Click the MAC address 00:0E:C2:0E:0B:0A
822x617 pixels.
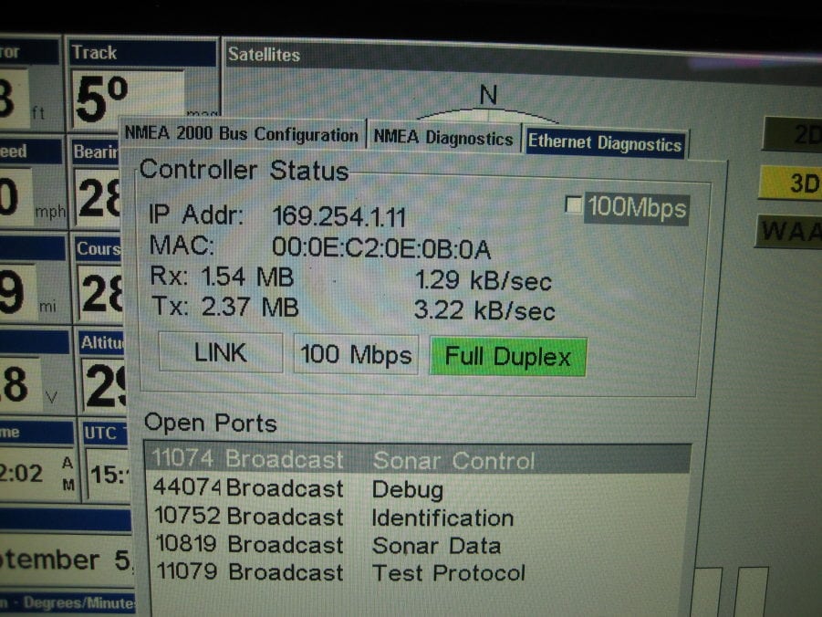(x=381, y=248)
